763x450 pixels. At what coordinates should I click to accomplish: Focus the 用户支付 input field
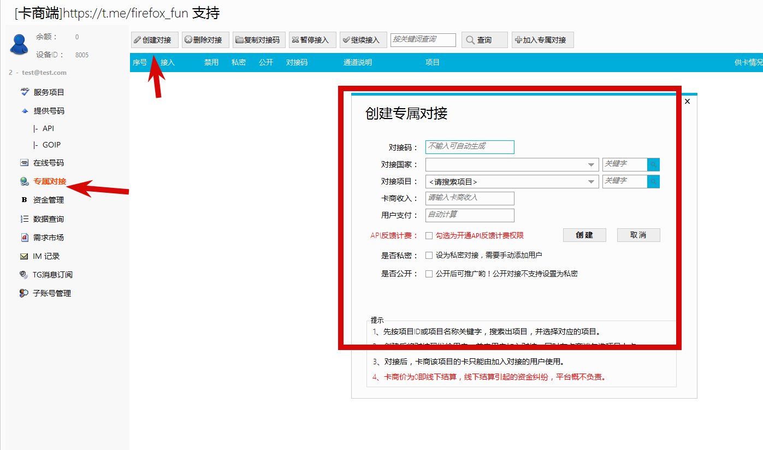click(x=470, y=215)
